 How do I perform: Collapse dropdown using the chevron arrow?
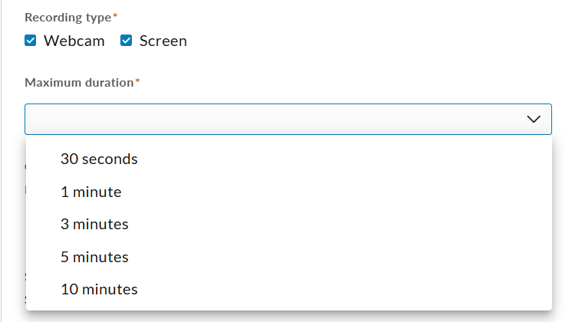pos(534,120)
